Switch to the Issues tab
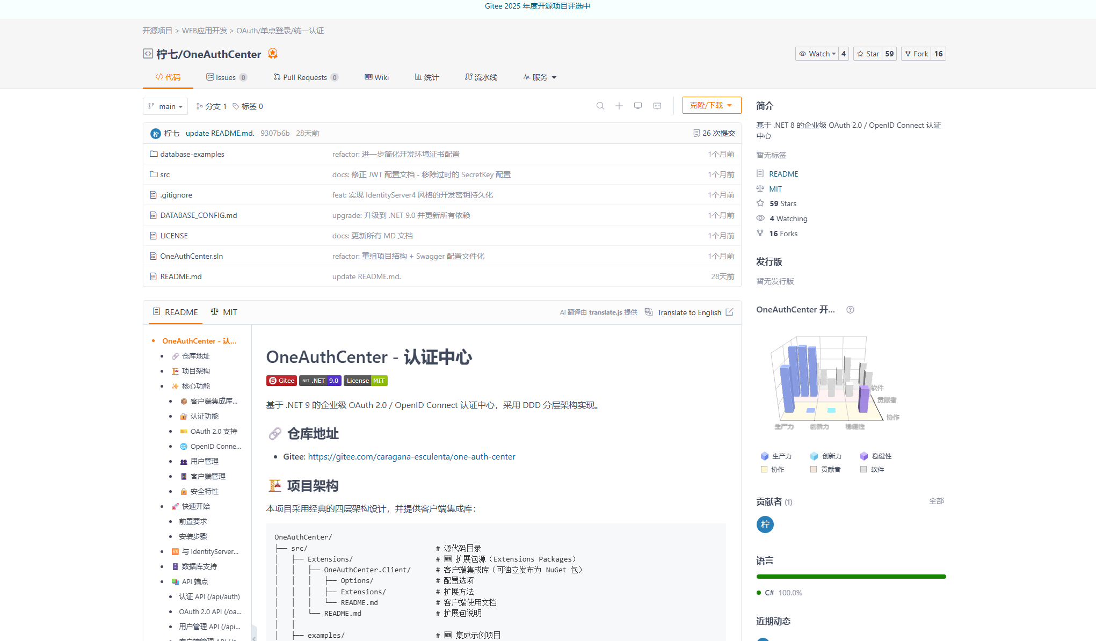The image size is (1096, 641). [226, 77]
